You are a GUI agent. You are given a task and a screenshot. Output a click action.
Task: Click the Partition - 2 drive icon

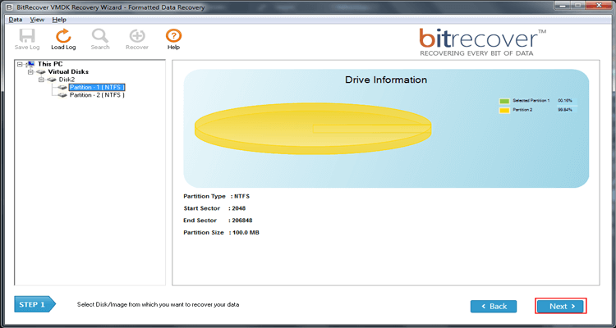(62, 95)
